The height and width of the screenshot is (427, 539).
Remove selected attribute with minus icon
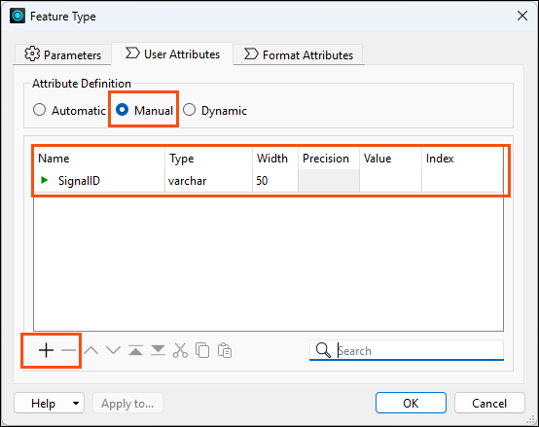pos(68,350)
